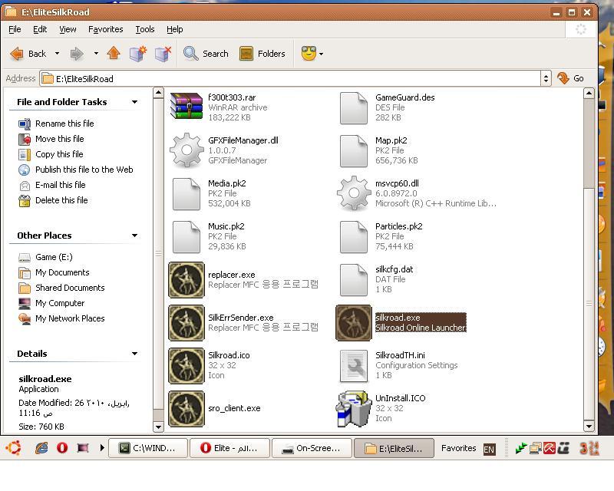The height and width of the screenshot is (491, 614).
Task: Select the Particles.pk2 file icon
Action: coord(354,237)
